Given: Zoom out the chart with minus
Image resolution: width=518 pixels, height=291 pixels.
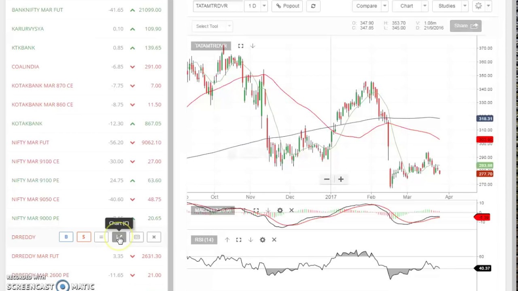Looking at the screenshot, I should click(x=327, y=179).
